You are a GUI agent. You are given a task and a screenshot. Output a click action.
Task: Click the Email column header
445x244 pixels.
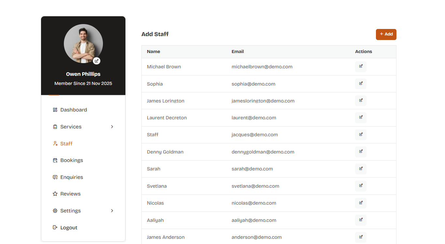click(238, 51)
